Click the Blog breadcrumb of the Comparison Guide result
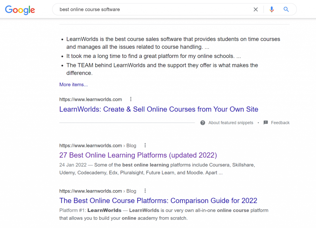The width and height of the screenshot is (316, 228). pos(131,191)
